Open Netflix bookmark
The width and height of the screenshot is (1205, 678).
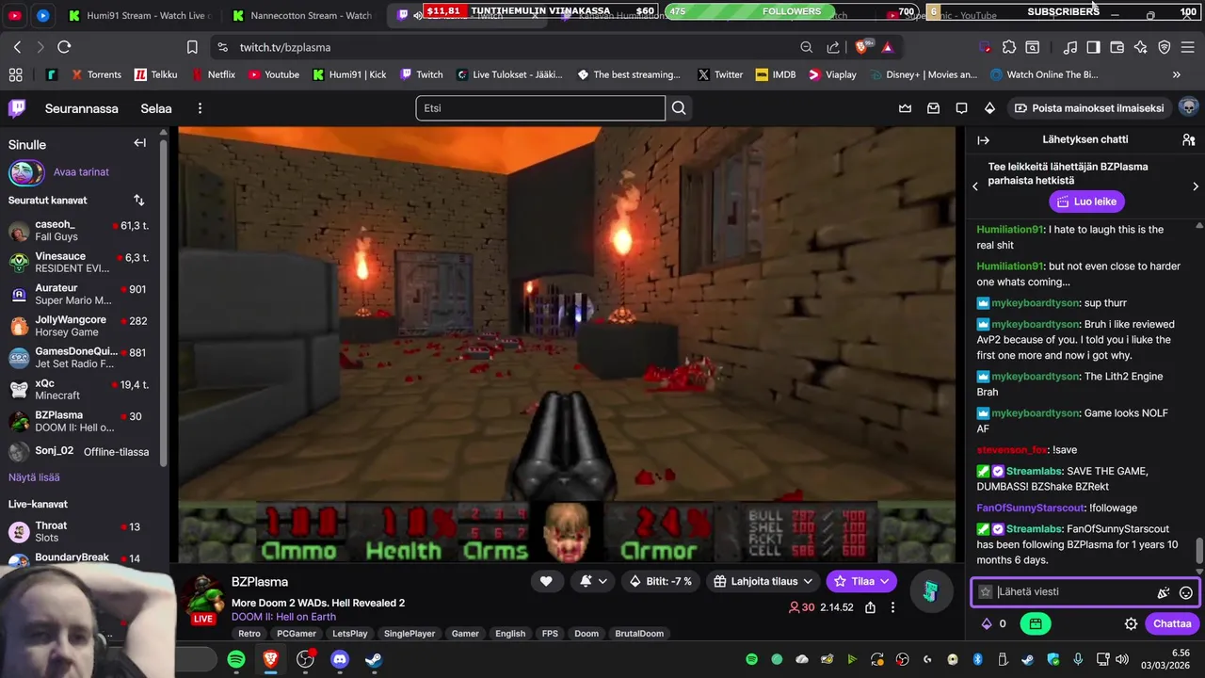click(214, 74)
